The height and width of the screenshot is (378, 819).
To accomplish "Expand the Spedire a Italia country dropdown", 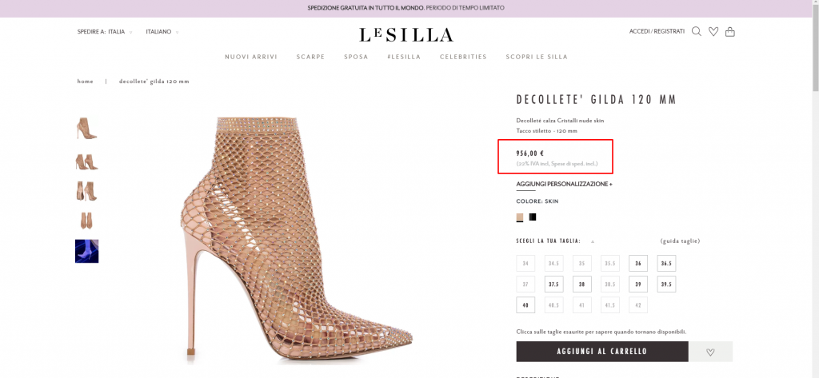I will point(105,32).
